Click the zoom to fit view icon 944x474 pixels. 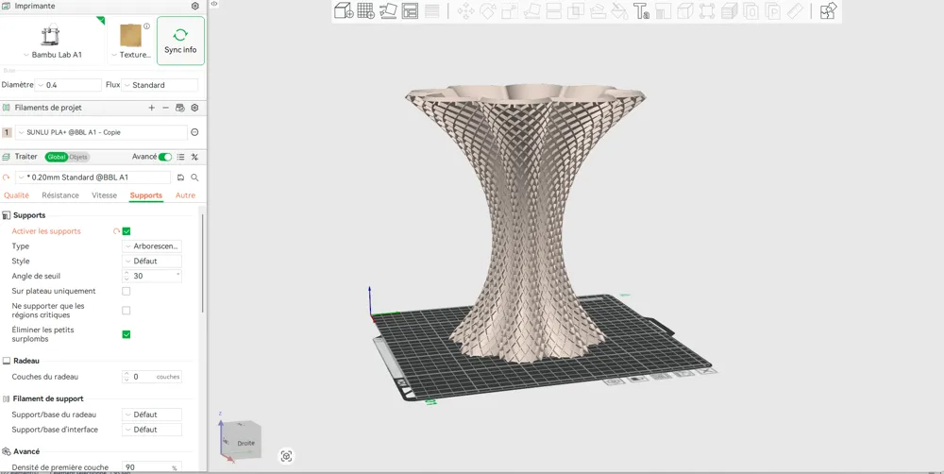[x=287, y=456]
